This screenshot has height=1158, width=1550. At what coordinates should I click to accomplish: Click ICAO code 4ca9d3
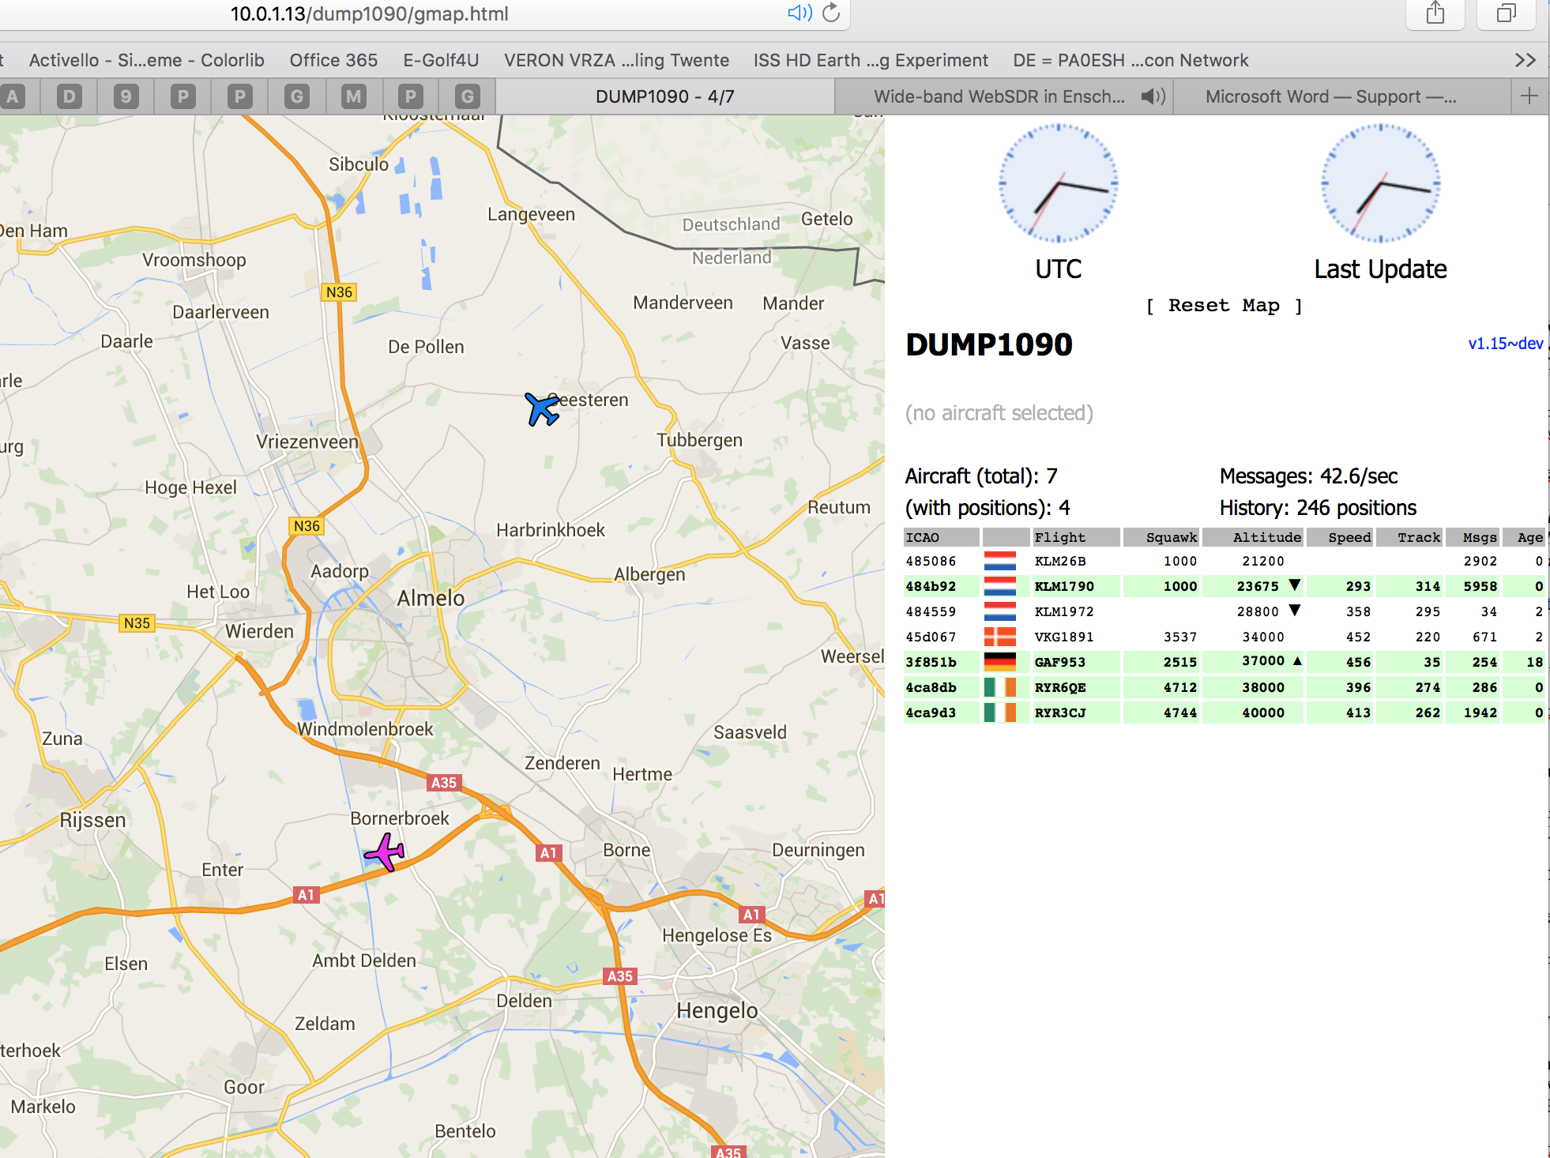tap(931, 712)
